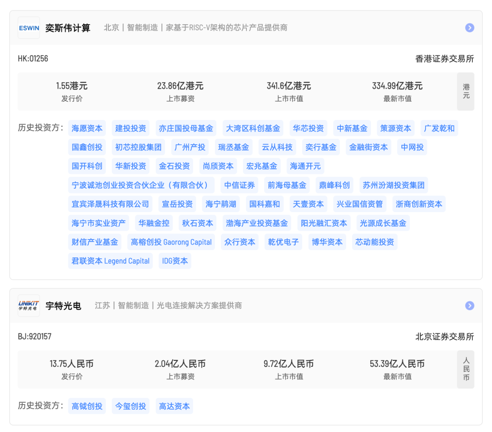Select investor tag 芯动能投资
This screenshot has width=492, height=432.
[374, 242]
